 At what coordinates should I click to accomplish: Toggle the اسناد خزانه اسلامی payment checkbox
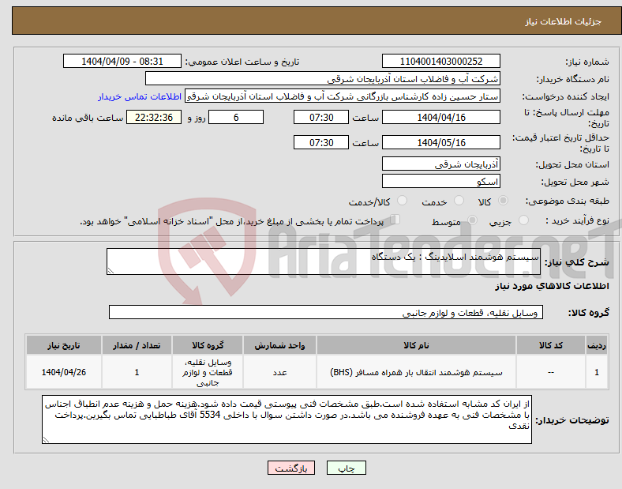395,220
